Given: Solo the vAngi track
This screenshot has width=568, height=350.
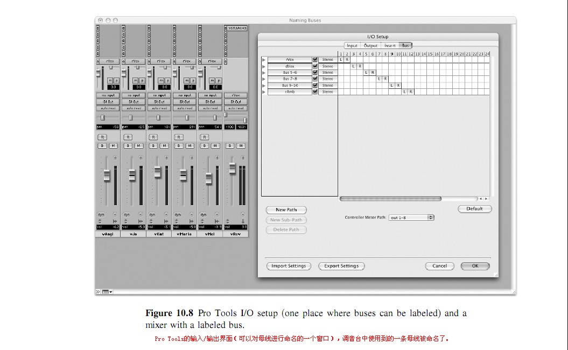Looking at the screenshot, I should click(102, 145).
